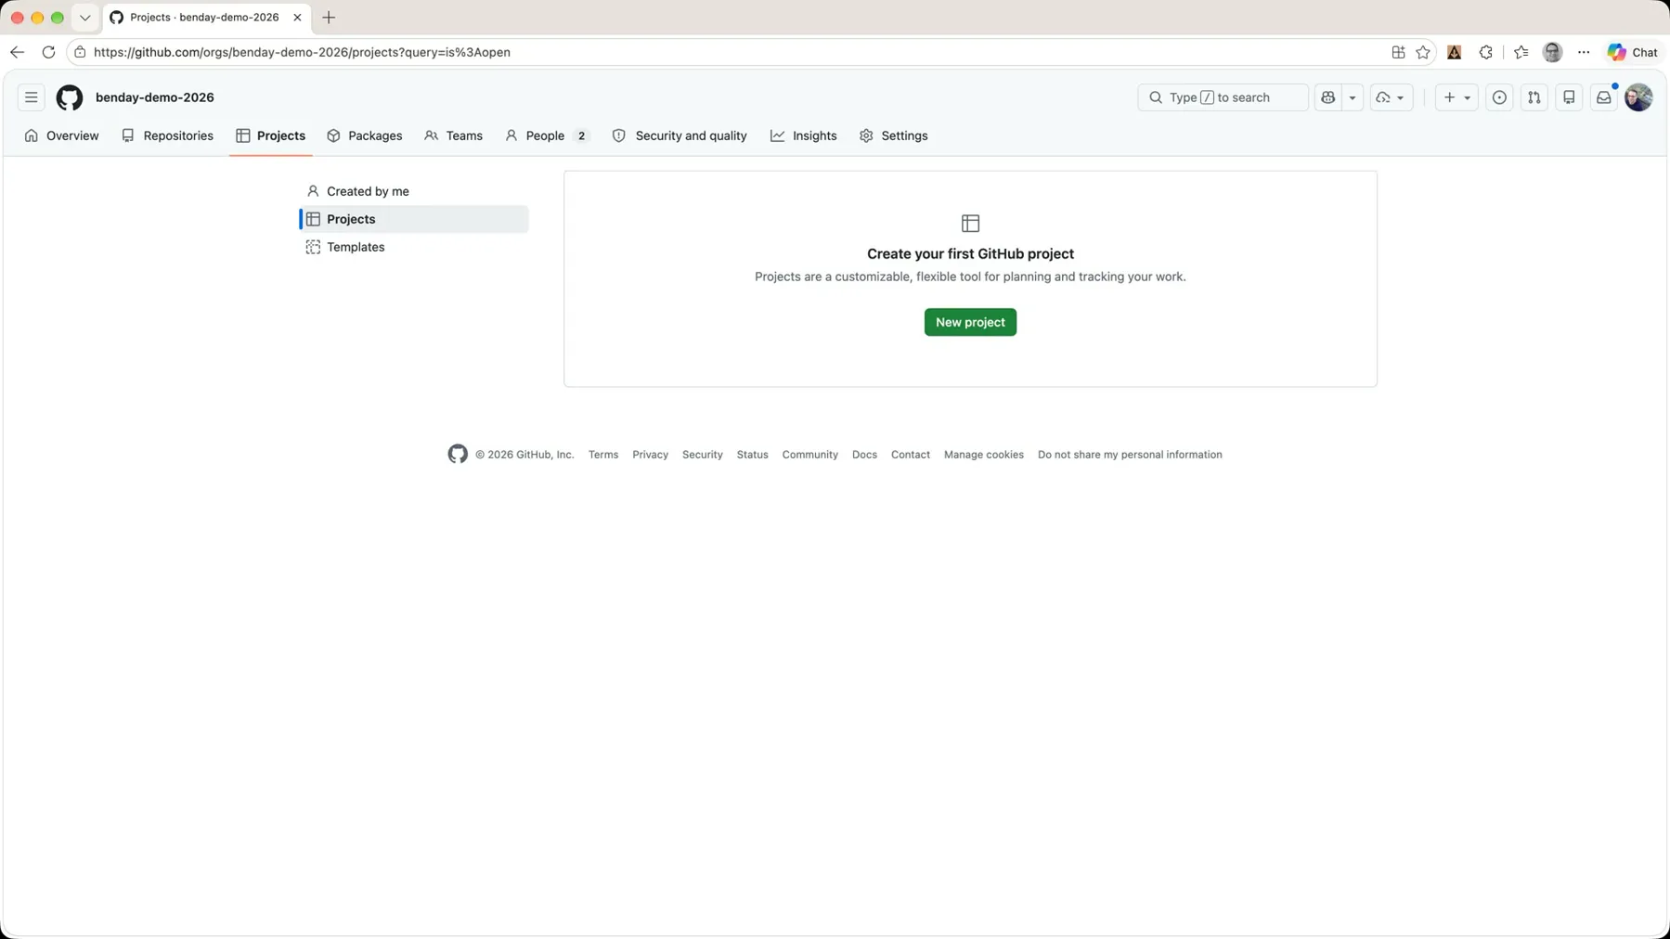Reload the page with refresh icon
Viewport: 1670px width, 939px height.
click(x=48, y=52)
